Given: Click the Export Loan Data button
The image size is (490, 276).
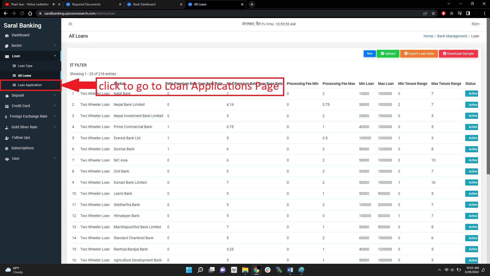Looking at the screenshot, I should pyautogui.click(x=419, y=54).
